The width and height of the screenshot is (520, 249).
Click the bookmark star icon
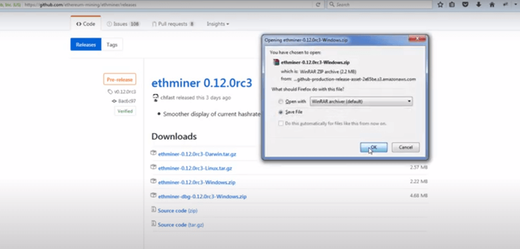click(440, 5)
